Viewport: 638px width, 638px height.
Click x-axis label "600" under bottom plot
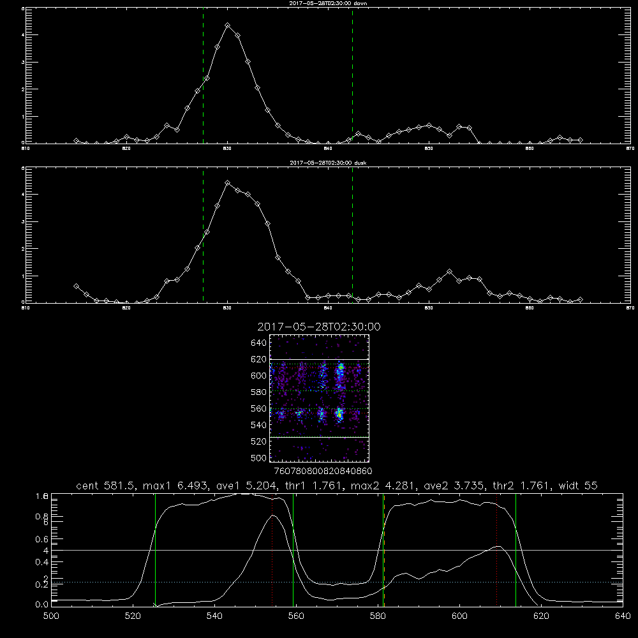459,616
